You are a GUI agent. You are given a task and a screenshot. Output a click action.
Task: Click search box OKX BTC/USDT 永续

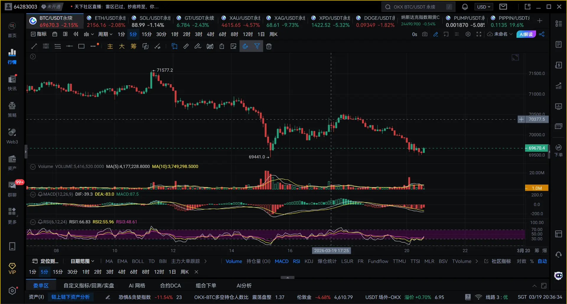(418, 7)
